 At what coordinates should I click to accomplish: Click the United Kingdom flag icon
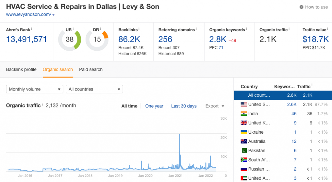tap(244, 123)
